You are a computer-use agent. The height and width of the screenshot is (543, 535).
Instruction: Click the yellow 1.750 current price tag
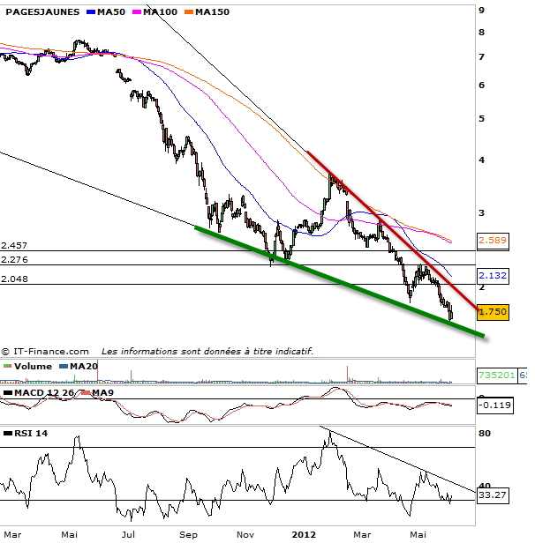(492, 312)
